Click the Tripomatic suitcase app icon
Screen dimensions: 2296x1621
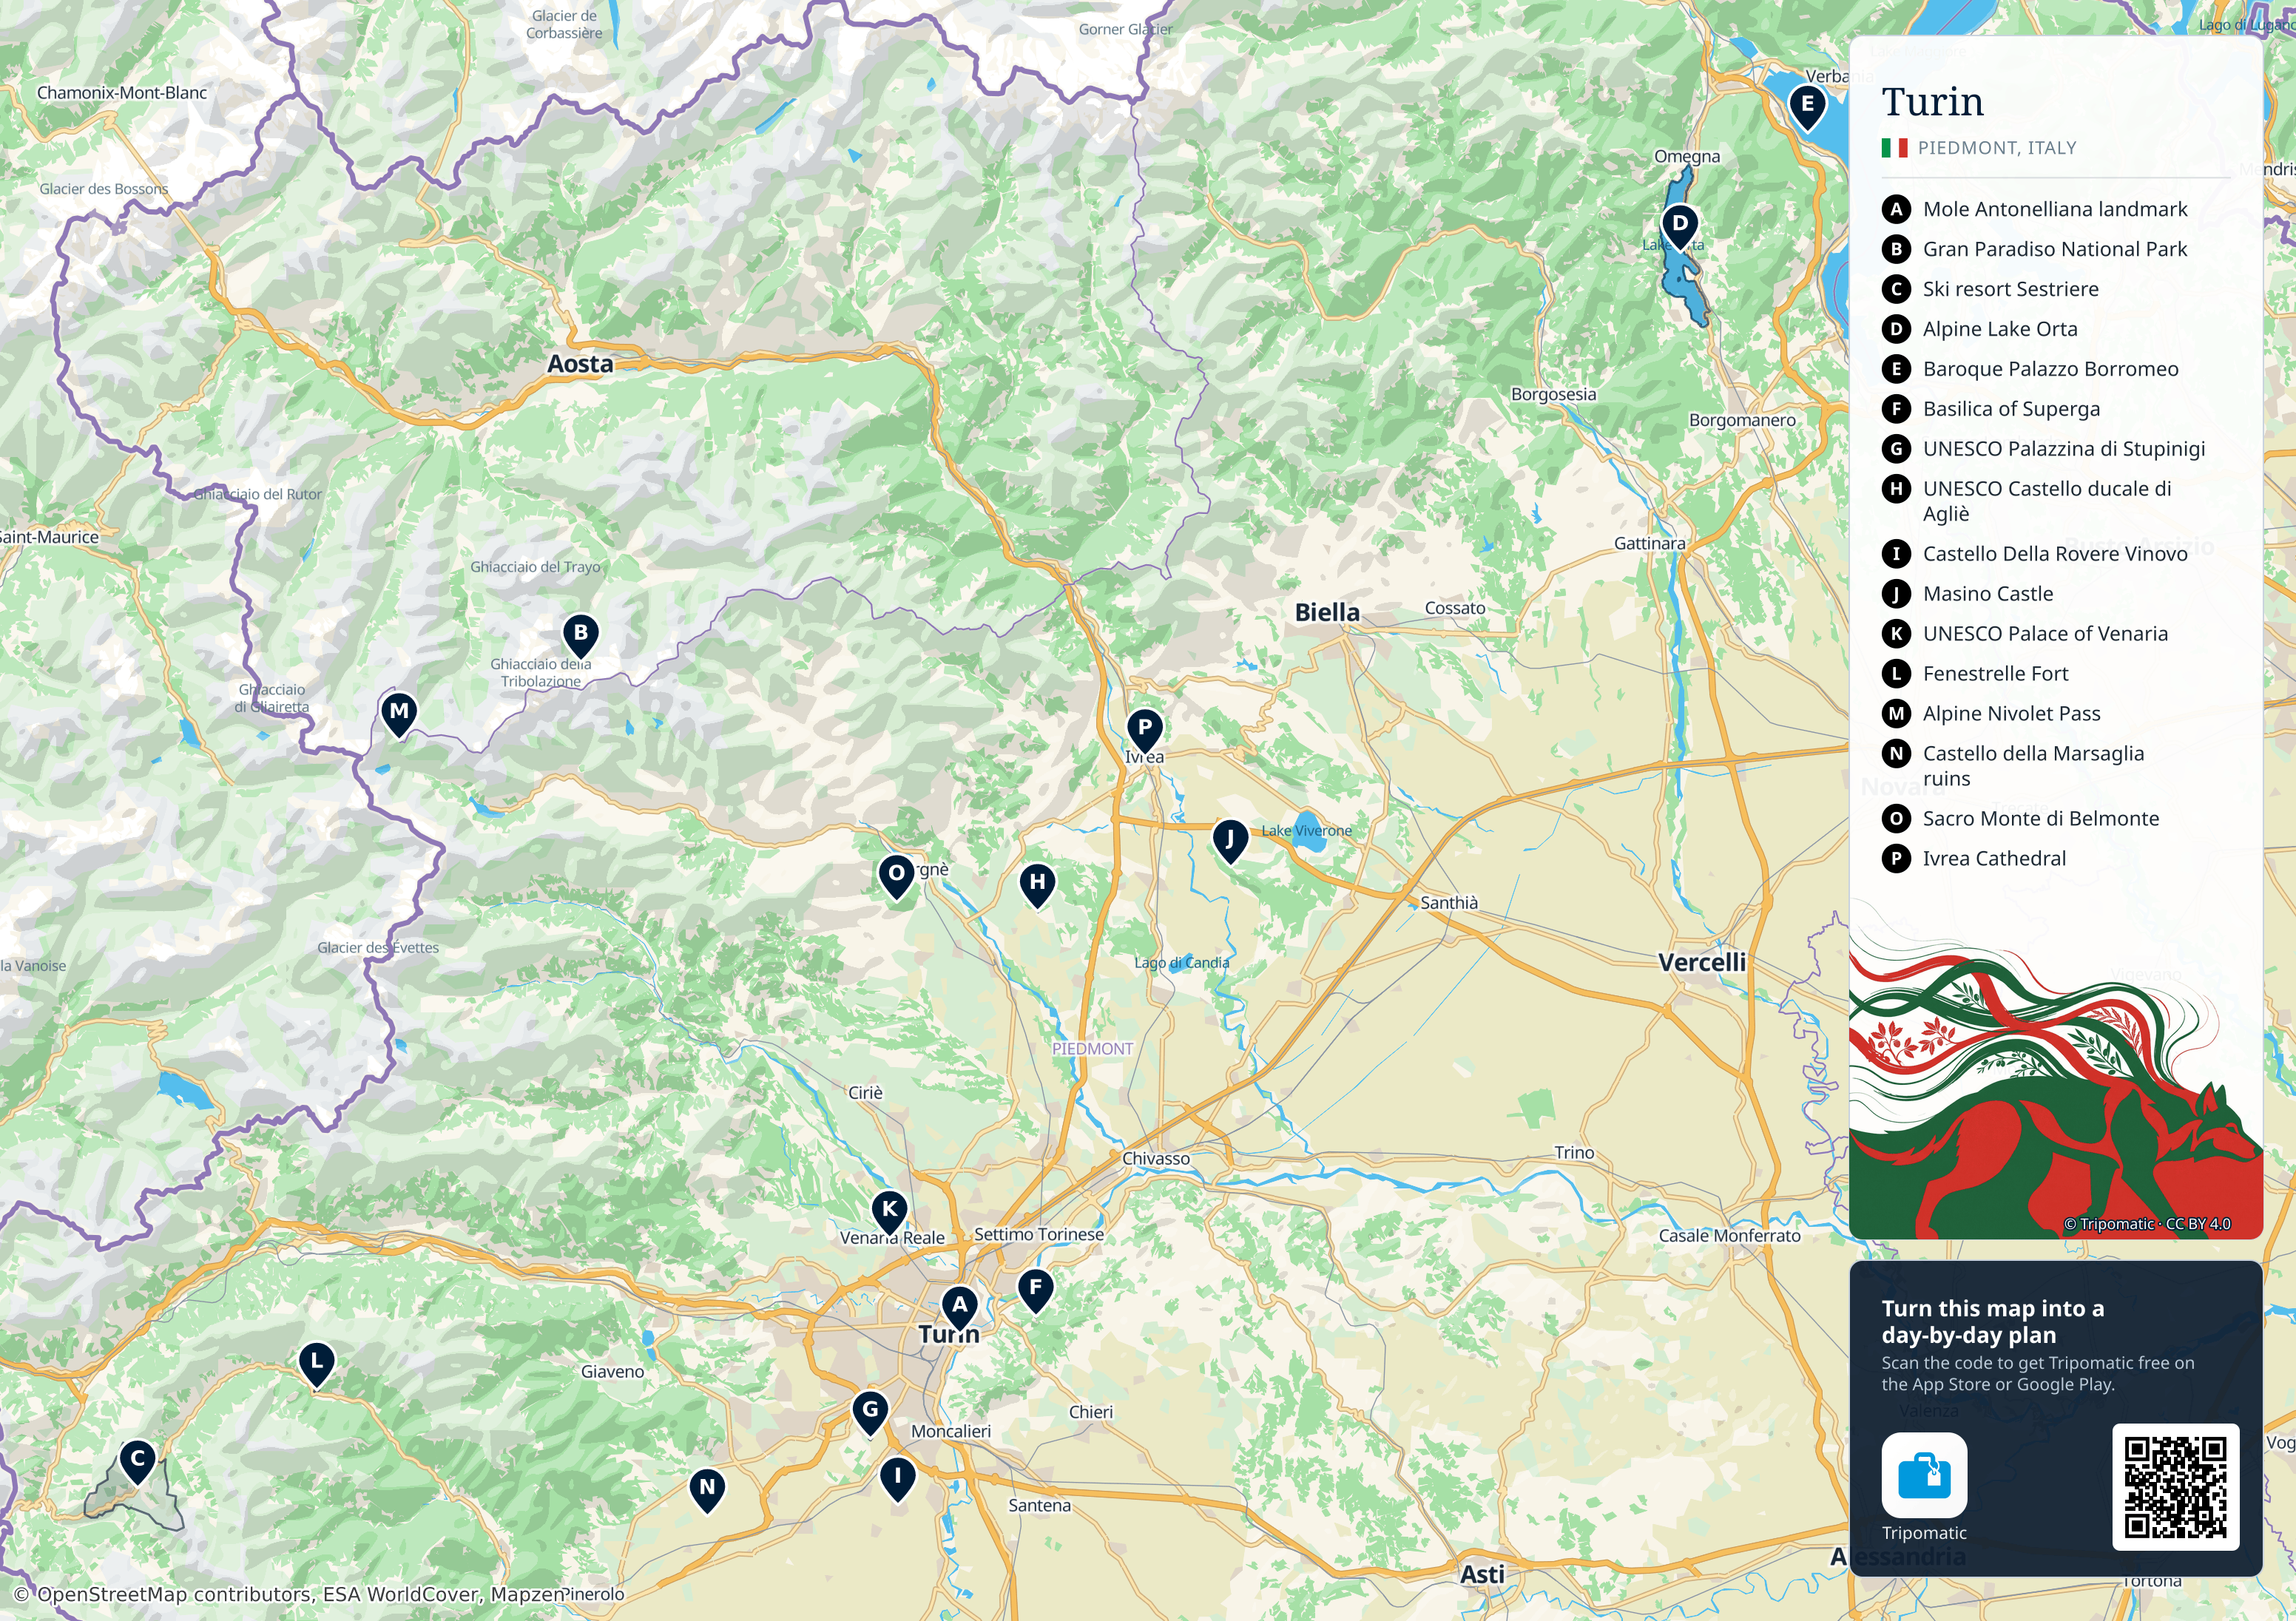(x=1924, y=1475)
